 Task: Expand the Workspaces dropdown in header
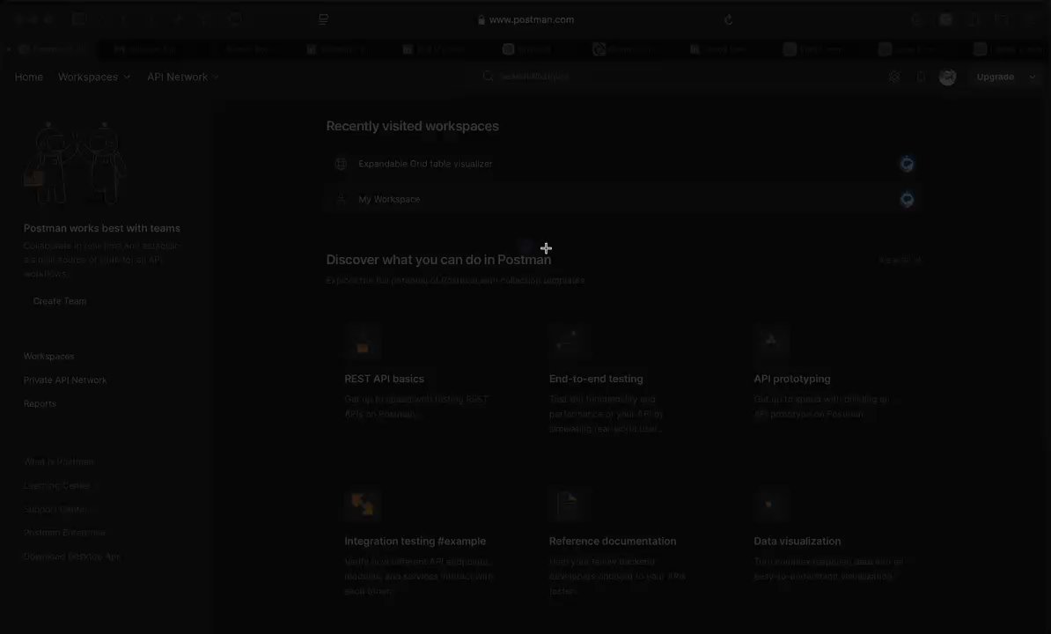94,77
